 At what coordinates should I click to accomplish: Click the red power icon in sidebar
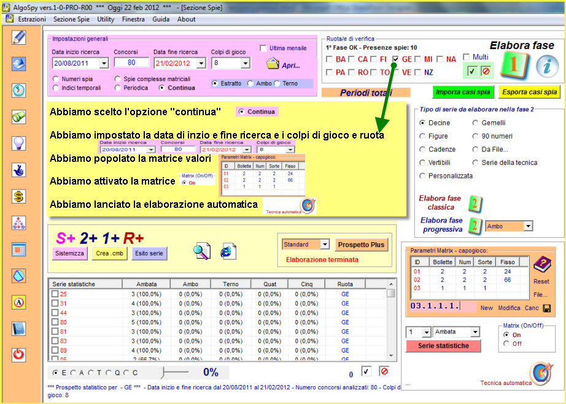pyautogui.click(x=19, y=355)
